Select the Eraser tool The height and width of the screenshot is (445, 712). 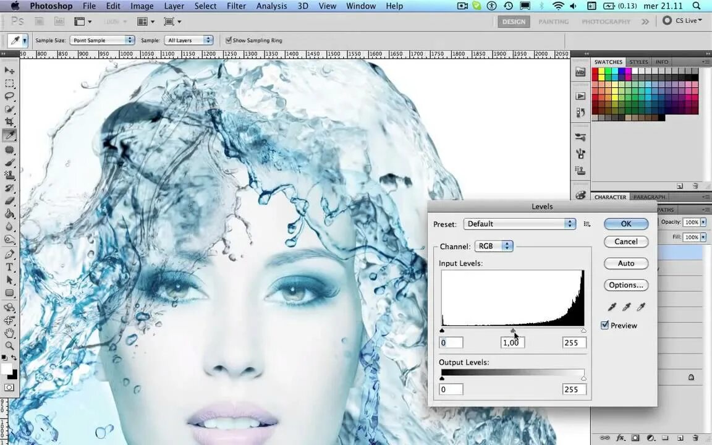(x=9, y=200)
